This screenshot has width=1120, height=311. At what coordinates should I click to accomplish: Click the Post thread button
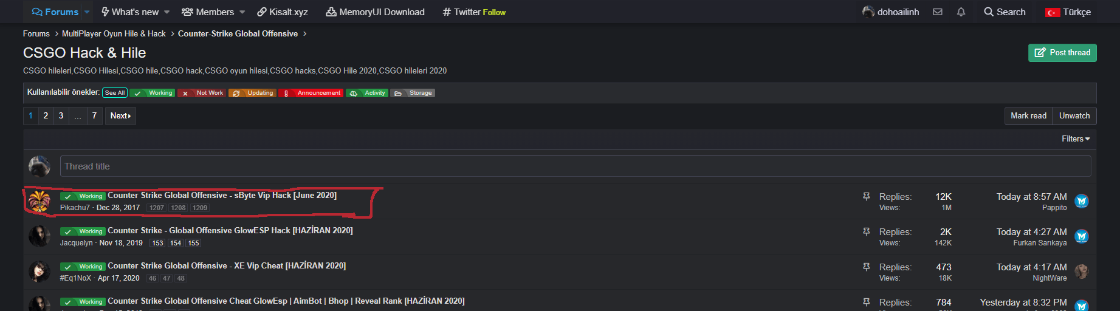(1062, 53)
